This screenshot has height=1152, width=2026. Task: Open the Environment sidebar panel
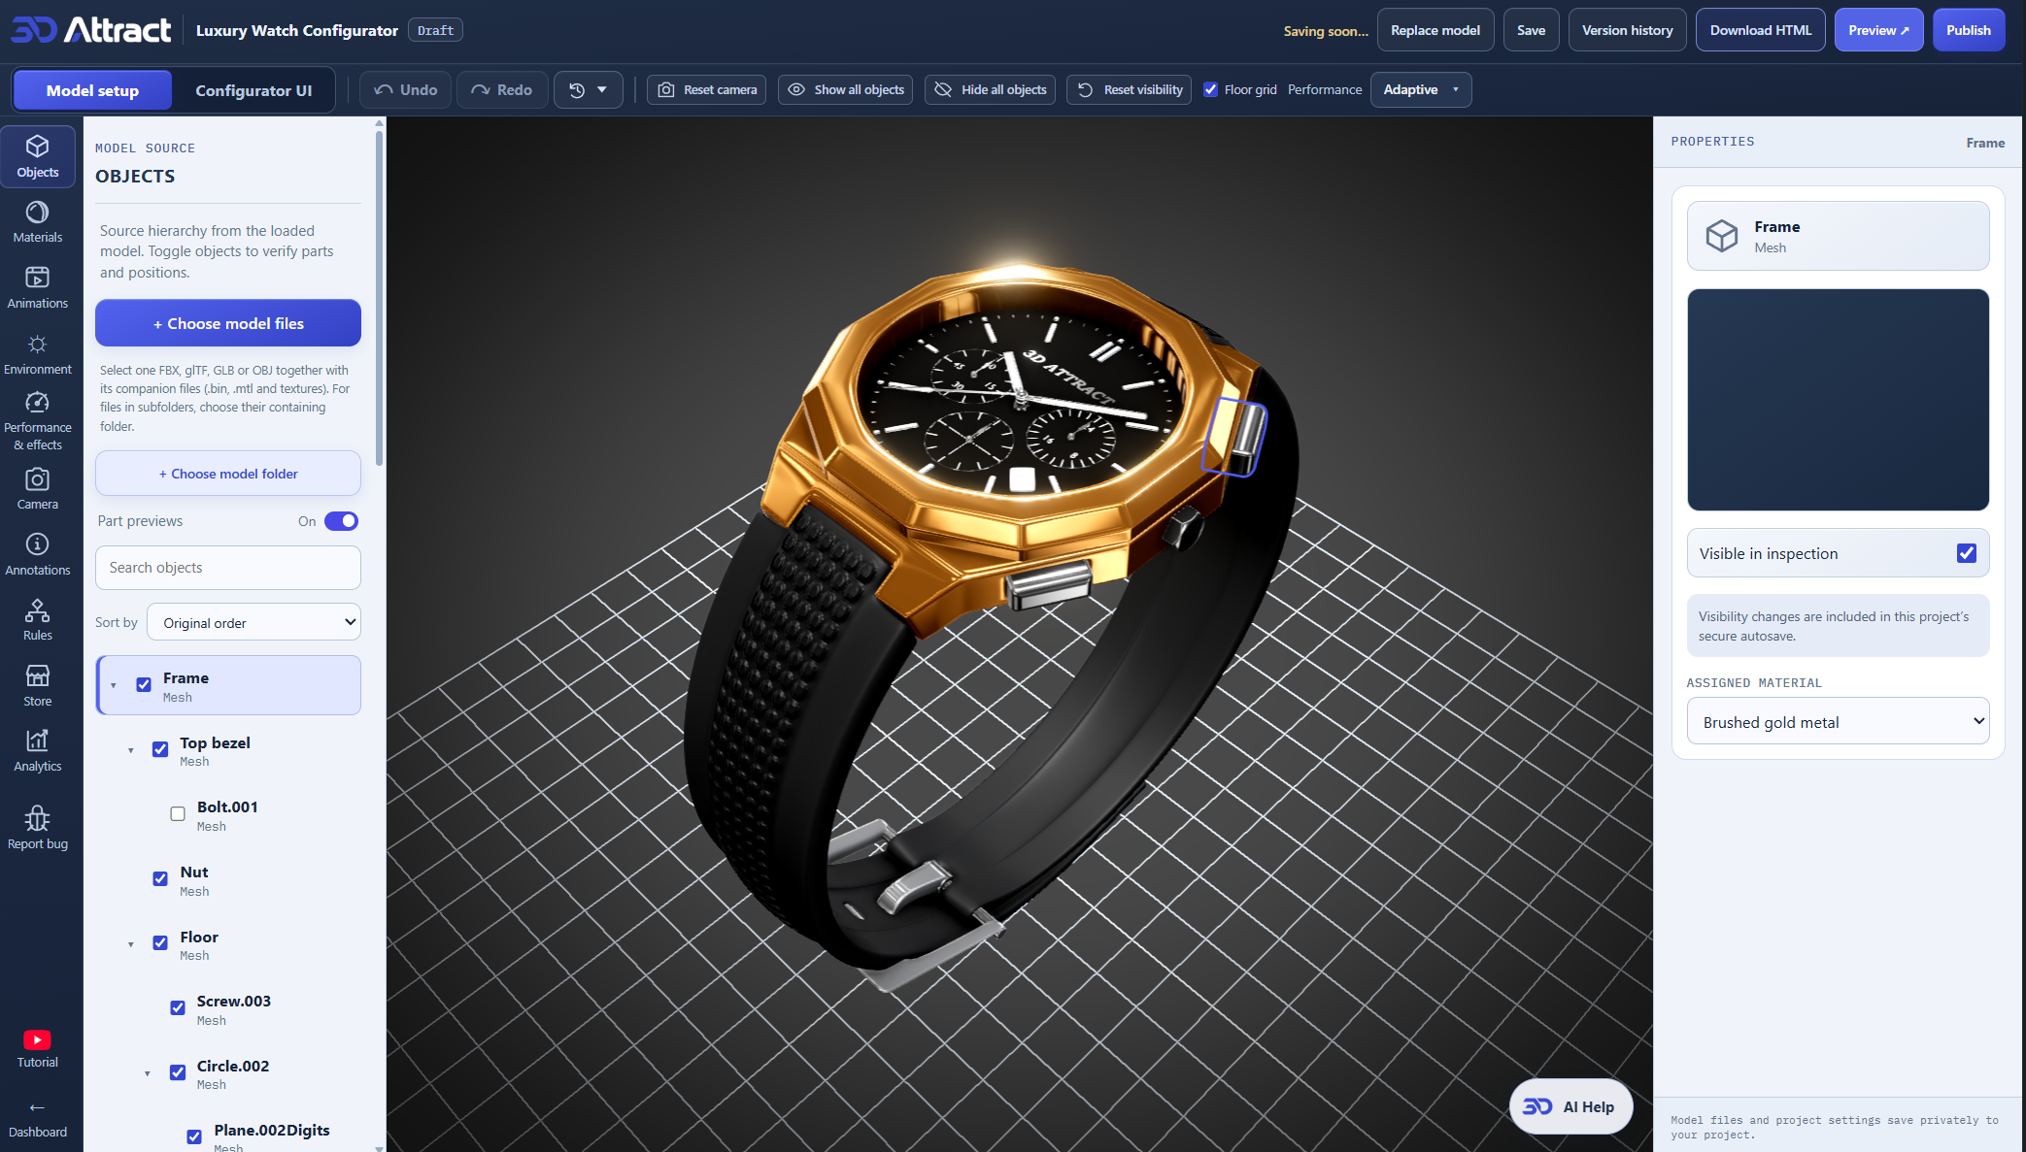(37, 354)
